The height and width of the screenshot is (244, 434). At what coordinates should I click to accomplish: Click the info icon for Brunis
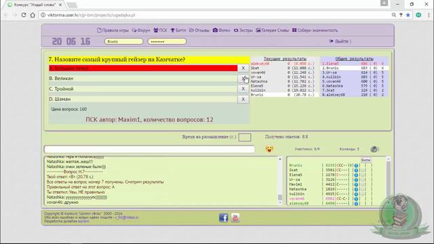point(356,165)
